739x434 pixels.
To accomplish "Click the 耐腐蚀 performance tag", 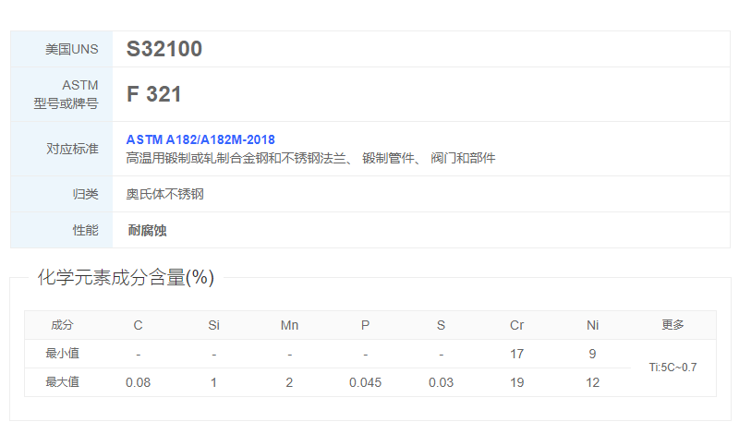I will [147, 231].
